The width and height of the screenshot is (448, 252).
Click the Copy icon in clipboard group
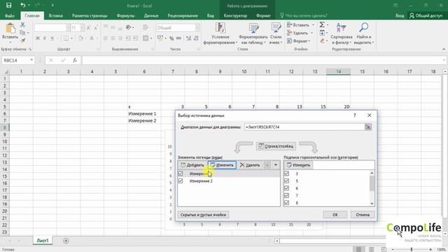22,33
